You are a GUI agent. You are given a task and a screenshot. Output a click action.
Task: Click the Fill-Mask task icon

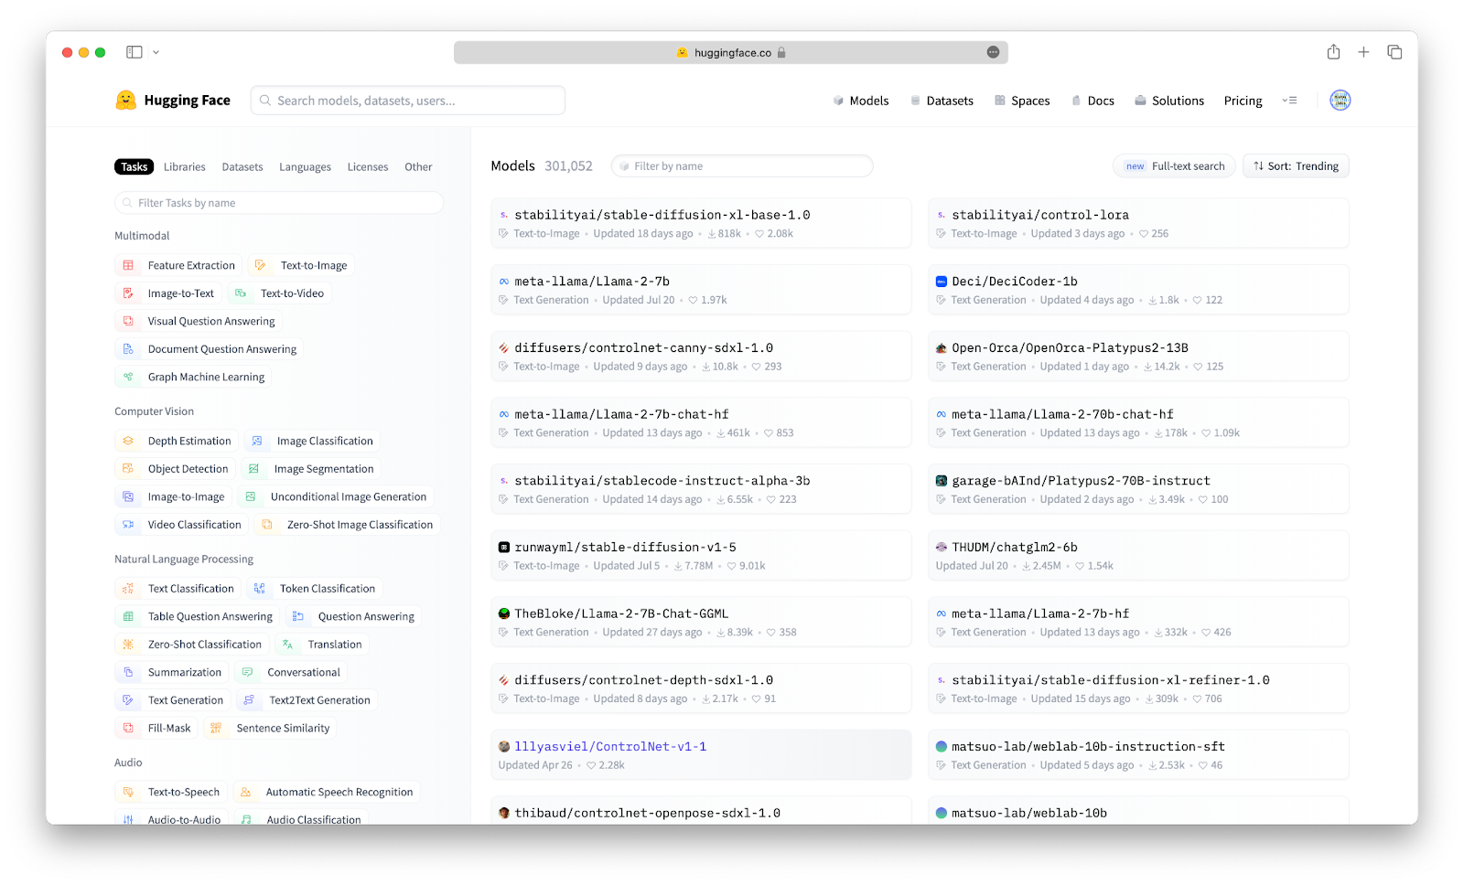tap(128, 728)
